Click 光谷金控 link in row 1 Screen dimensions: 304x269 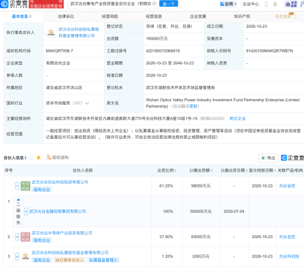(x=287, y=186)
